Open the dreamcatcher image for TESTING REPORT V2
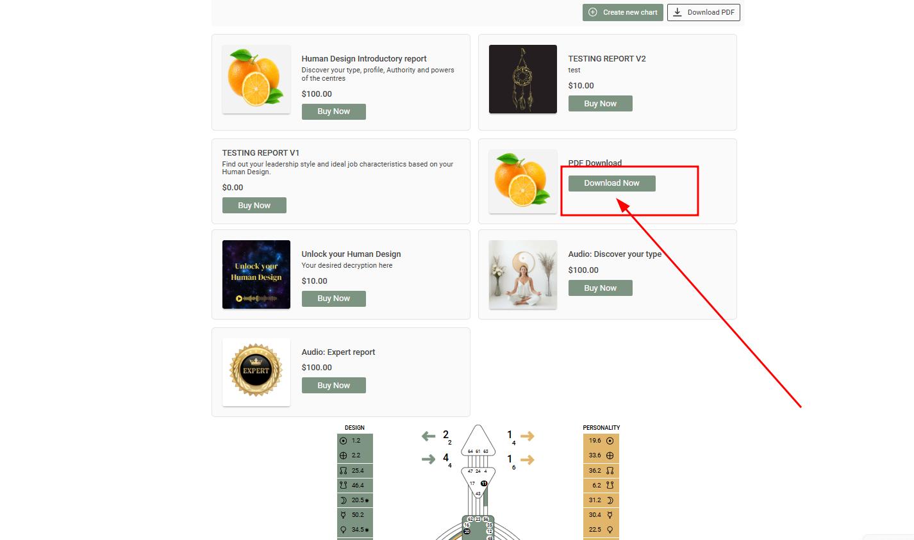Viewport: 914px width, 540px height. pyautogui.click(x=523, y=79)
